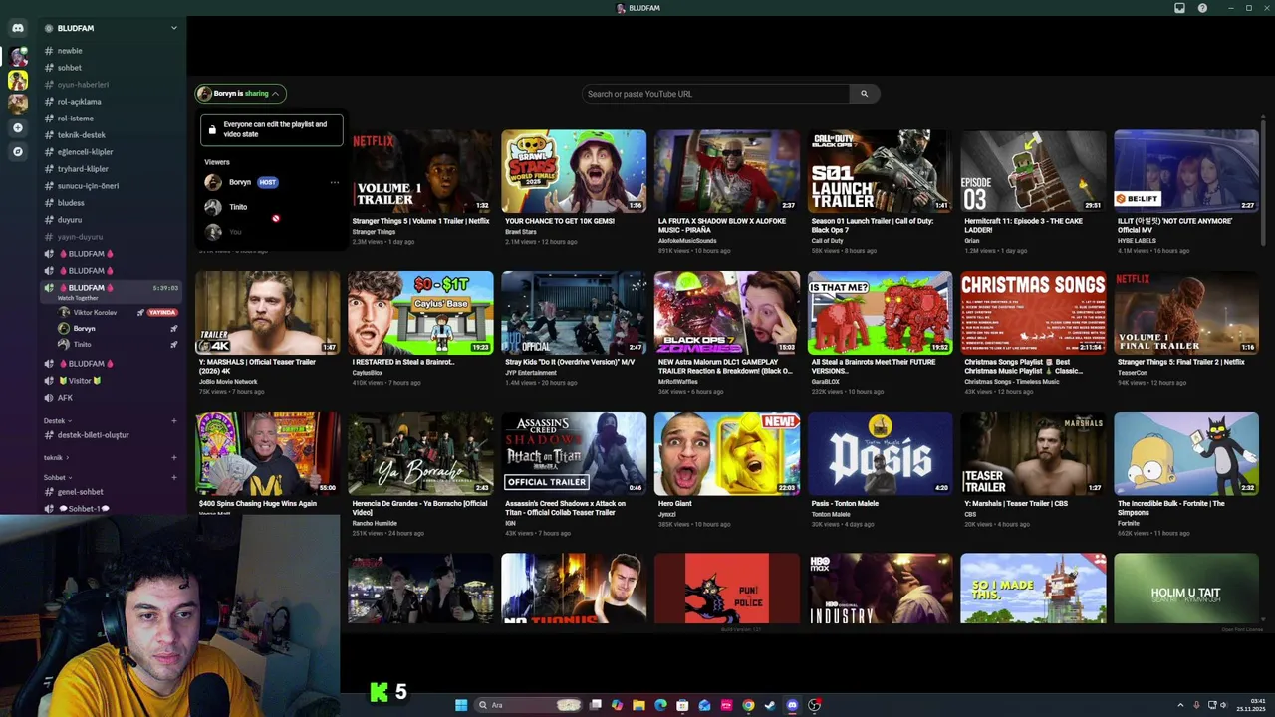Viewport: 1275px width, 717px height.
Task: Play ILLIT NOT CUTE ANYMORE official MV
Action: [x=1186, y=171]
